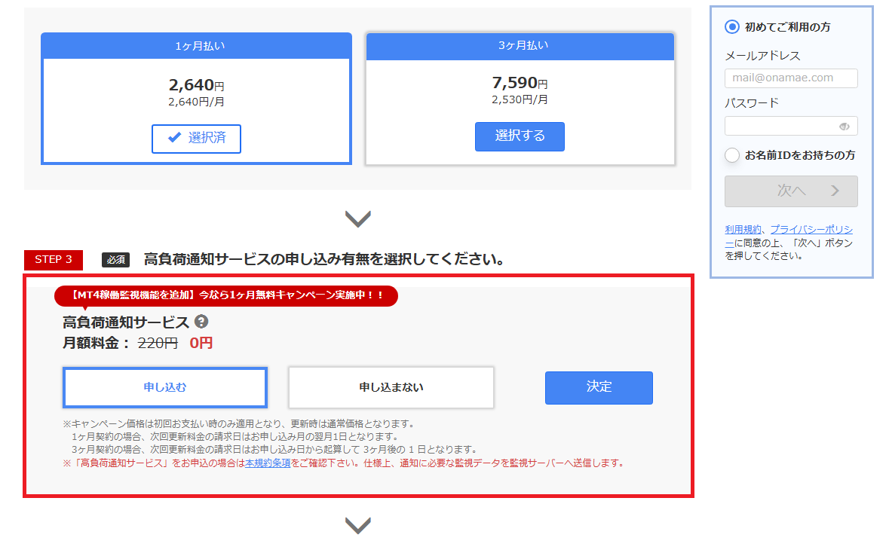This screenshot has width=889, height=556.
Task: Click the red STEP 3 badge
Action: click(x=53, y=260)
